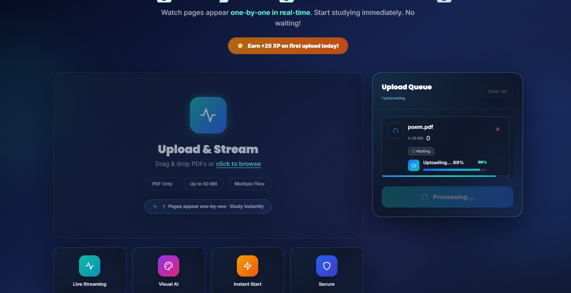Click the spinner icon next to poem.pdf
The height and width of the screenshot is (293, 571).
[396, 131]
